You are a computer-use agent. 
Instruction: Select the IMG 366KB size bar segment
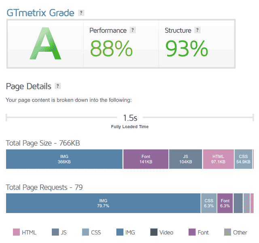[64, 159]
